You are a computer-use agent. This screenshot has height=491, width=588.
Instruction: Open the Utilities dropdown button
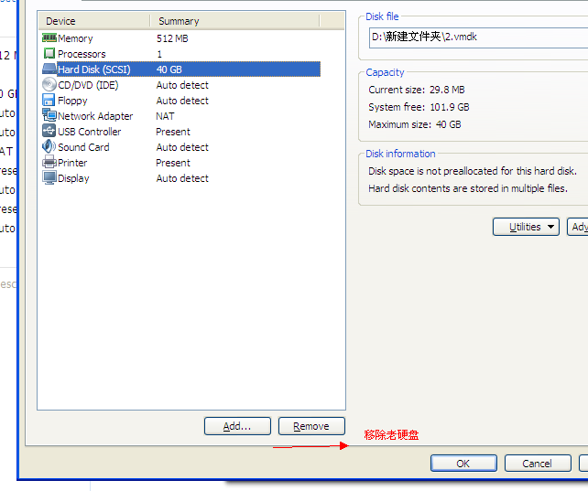tap(526, 227)
